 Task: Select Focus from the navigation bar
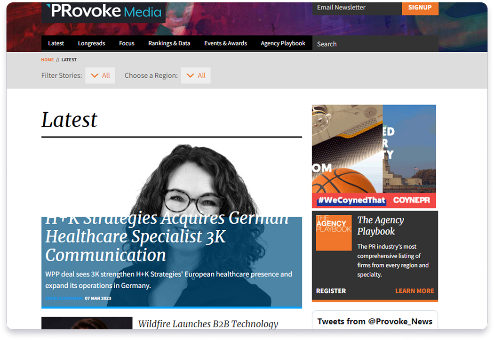[126, 43]
